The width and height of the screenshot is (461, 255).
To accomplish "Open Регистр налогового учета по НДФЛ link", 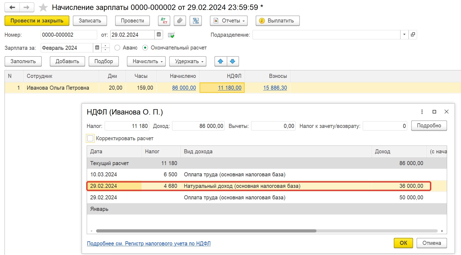I will pos(149,243).
